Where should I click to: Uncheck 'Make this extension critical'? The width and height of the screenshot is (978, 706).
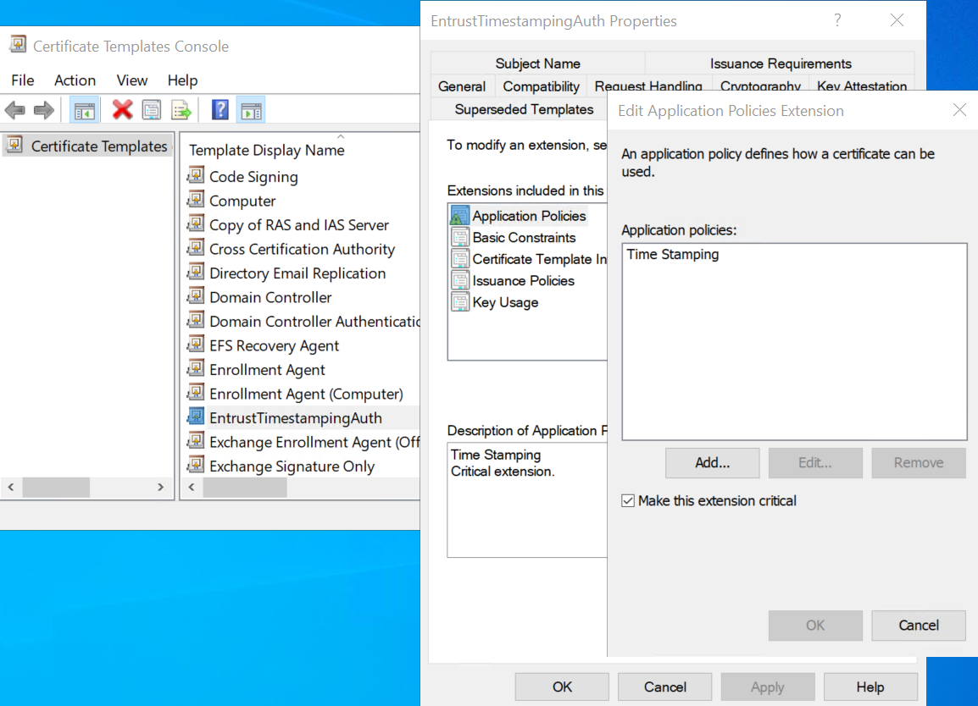[628, 501]
